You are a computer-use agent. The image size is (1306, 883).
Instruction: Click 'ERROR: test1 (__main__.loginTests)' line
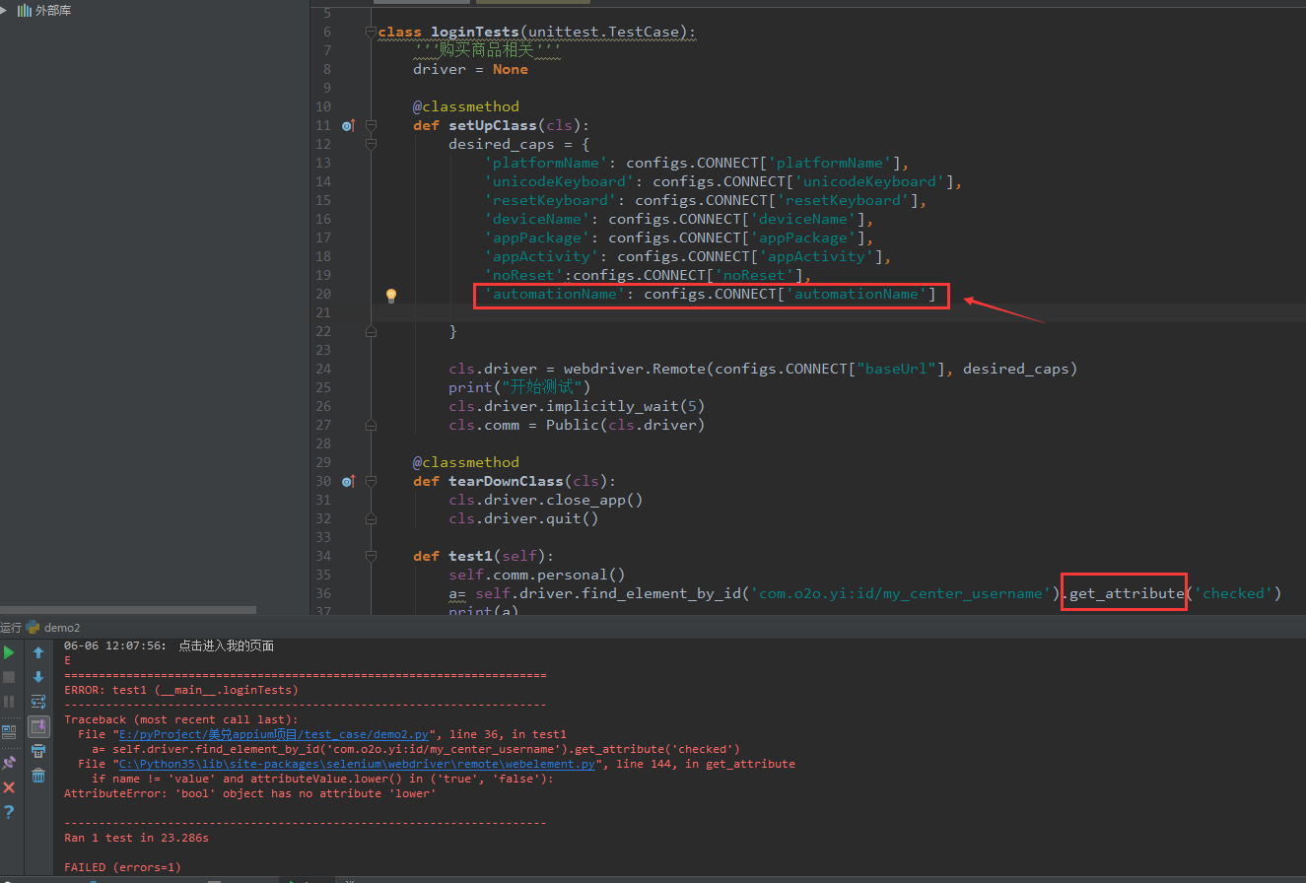click(x=181, y=690)
